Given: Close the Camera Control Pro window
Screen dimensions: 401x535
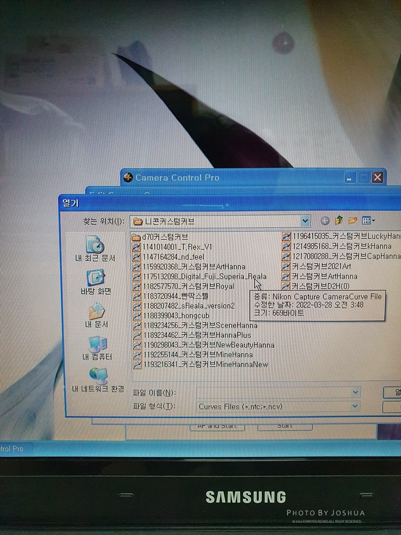Looking at the screenshot, I should pos(378,177).
